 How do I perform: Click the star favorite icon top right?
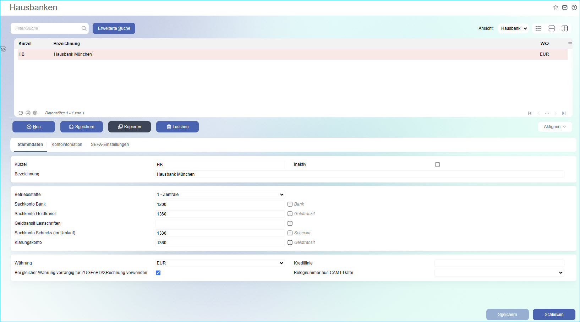pos(556,7)
